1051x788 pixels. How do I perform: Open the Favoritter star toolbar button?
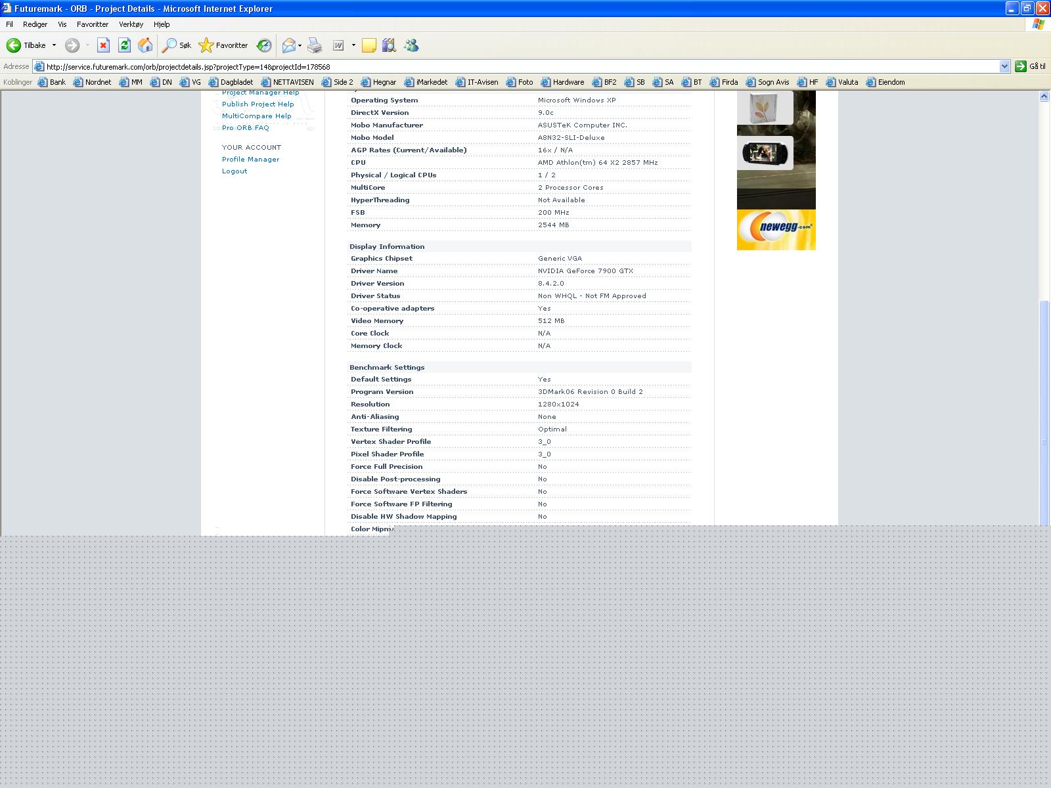223,45
